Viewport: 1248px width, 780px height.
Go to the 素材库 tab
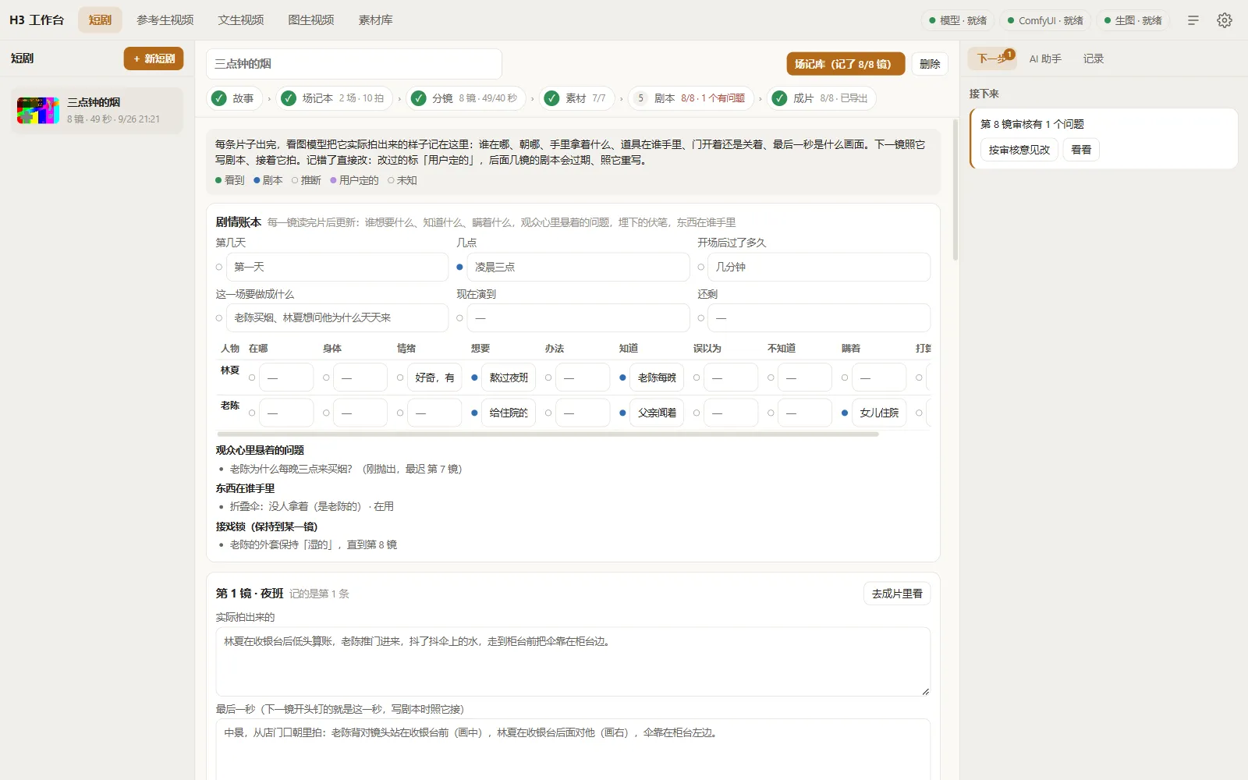point(375,20)
